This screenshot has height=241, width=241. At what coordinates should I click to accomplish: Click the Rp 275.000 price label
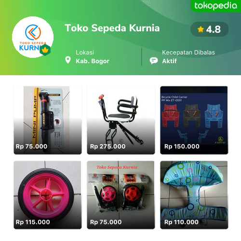click(x=108, y=147)
